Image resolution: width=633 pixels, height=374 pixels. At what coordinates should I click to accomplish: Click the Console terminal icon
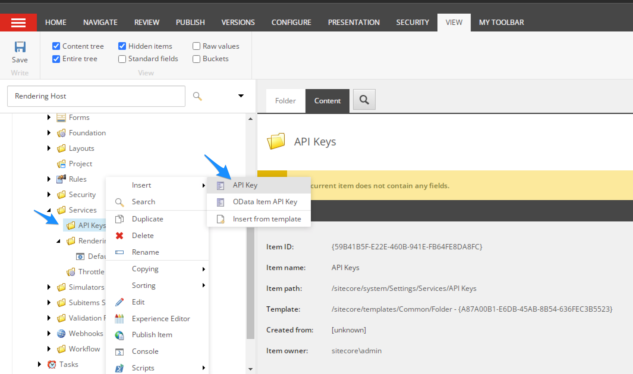tap(119, 352)
